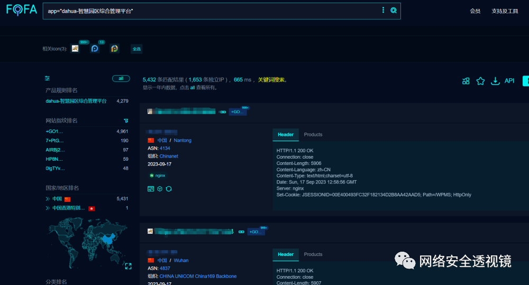Screen dimensions: 529x285
Task: Click the Chinanet organization link
Action: [169, 156]
